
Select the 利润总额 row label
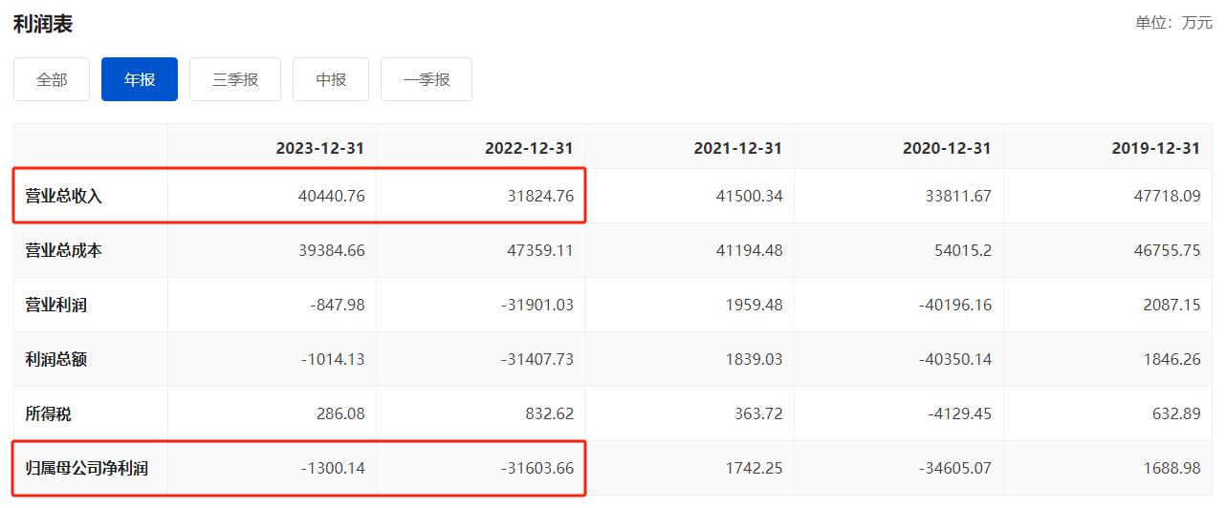56,360
